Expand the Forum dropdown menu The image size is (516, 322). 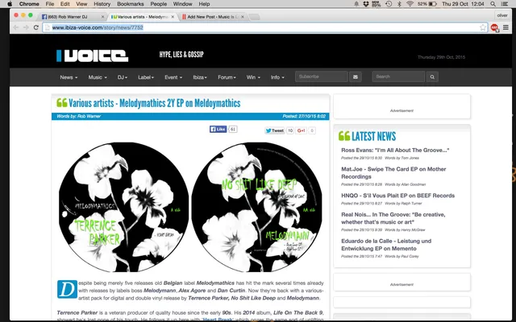(227, 77)
